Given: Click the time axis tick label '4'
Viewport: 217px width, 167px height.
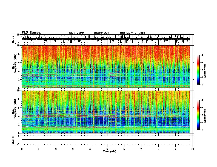Looking at the screenshot, I should [x=90, y=149].
